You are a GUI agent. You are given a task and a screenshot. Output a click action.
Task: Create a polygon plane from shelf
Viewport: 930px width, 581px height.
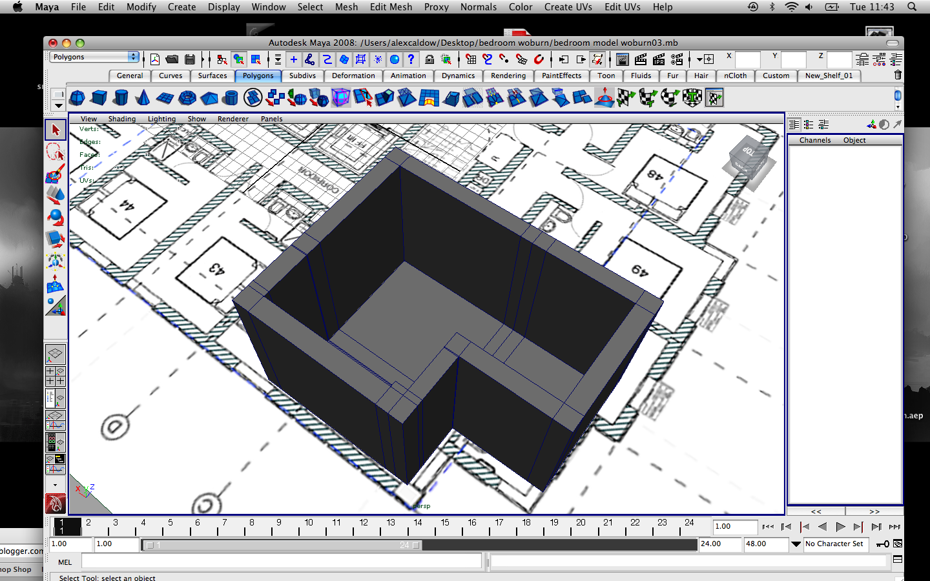[x=165, y=98]
